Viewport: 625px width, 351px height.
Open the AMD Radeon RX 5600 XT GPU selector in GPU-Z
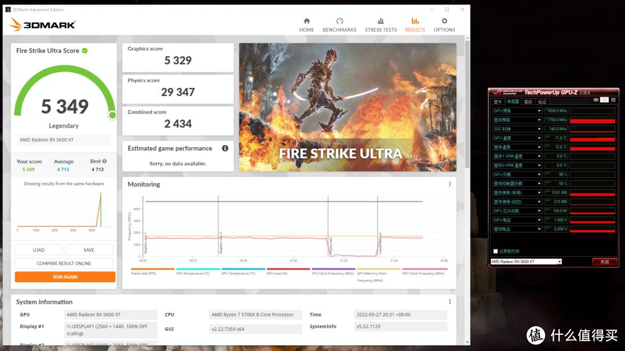pyautogui.click(x=526, y=262)
